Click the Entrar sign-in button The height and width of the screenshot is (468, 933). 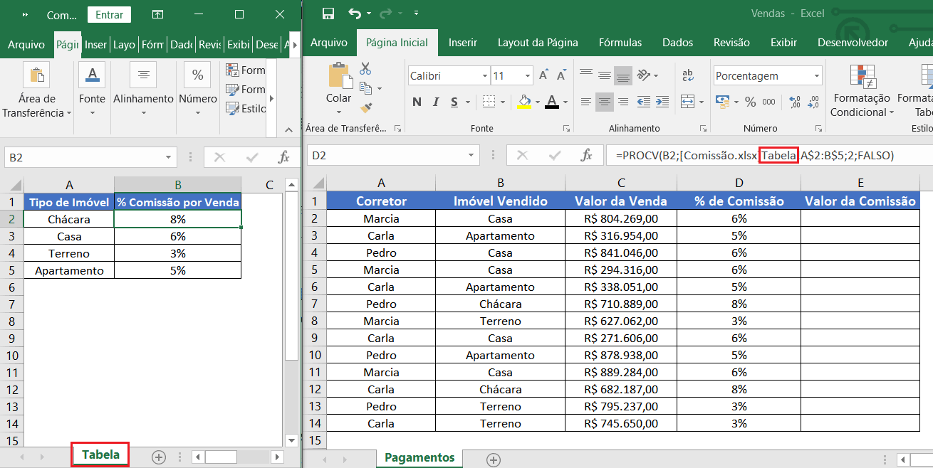click(x=109, y=14)
